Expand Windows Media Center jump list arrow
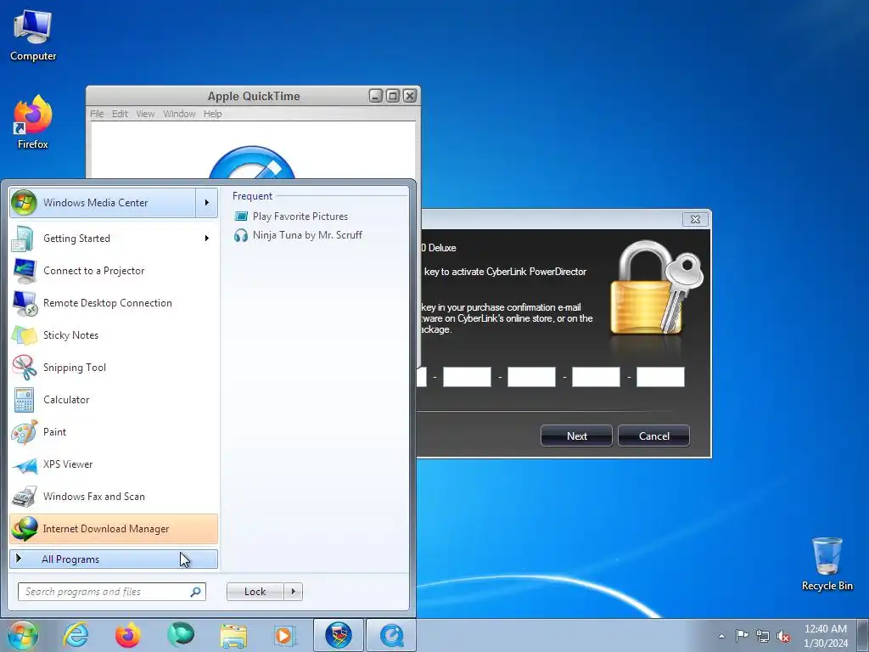This screenshot has height=652, width=869. [x=207, y=203]
